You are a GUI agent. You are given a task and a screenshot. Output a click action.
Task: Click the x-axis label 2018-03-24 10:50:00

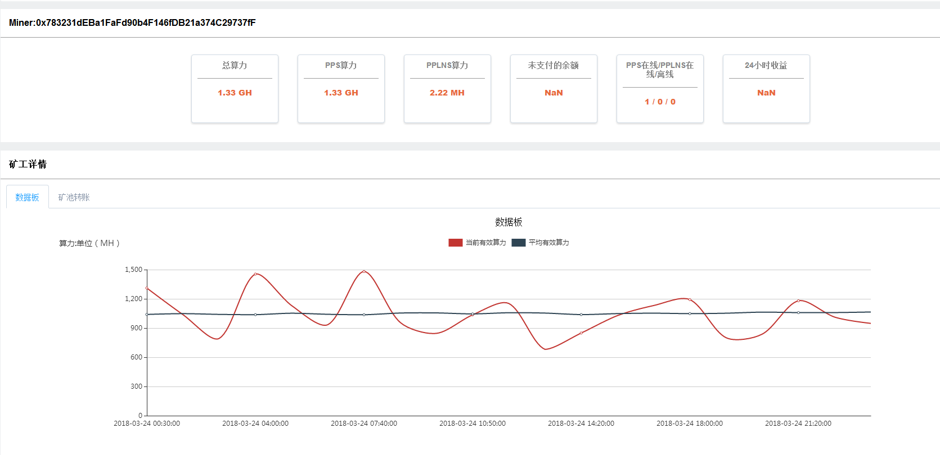(x=473, y=424)
